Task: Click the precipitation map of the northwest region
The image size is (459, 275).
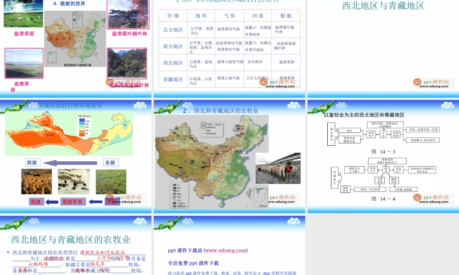Action: 69,134
